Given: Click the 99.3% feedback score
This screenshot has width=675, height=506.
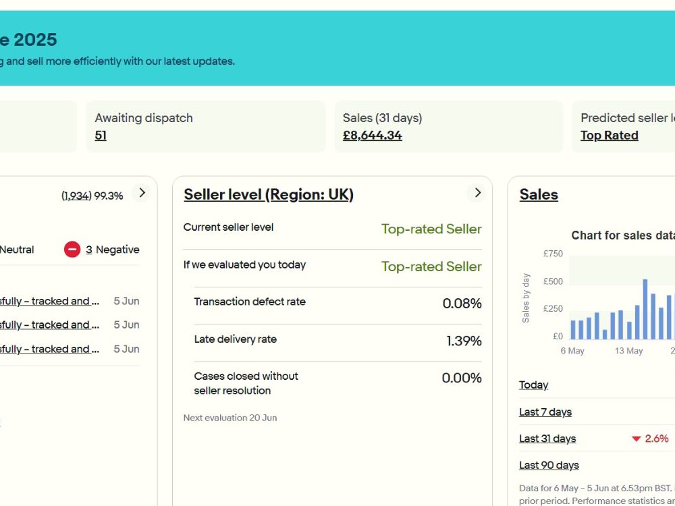Looking at the screenshot, I should [109, 196].
